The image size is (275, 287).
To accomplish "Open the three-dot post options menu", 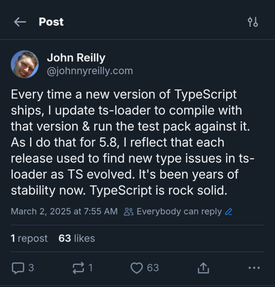I will coord(253,268).
